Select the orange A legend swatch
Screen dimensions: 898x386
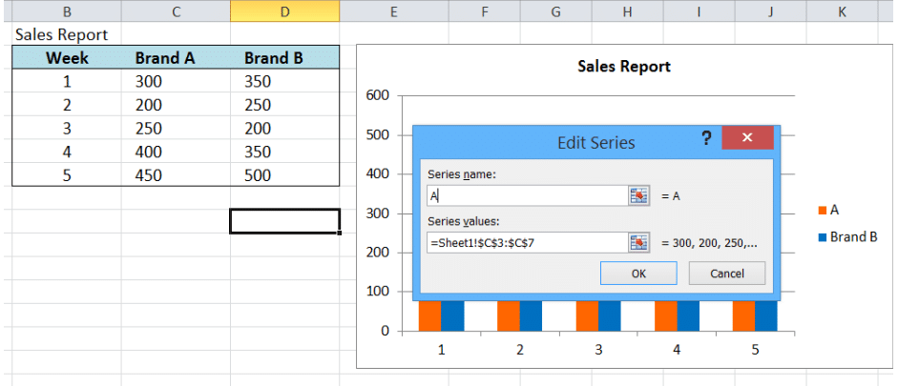[823, 211]
